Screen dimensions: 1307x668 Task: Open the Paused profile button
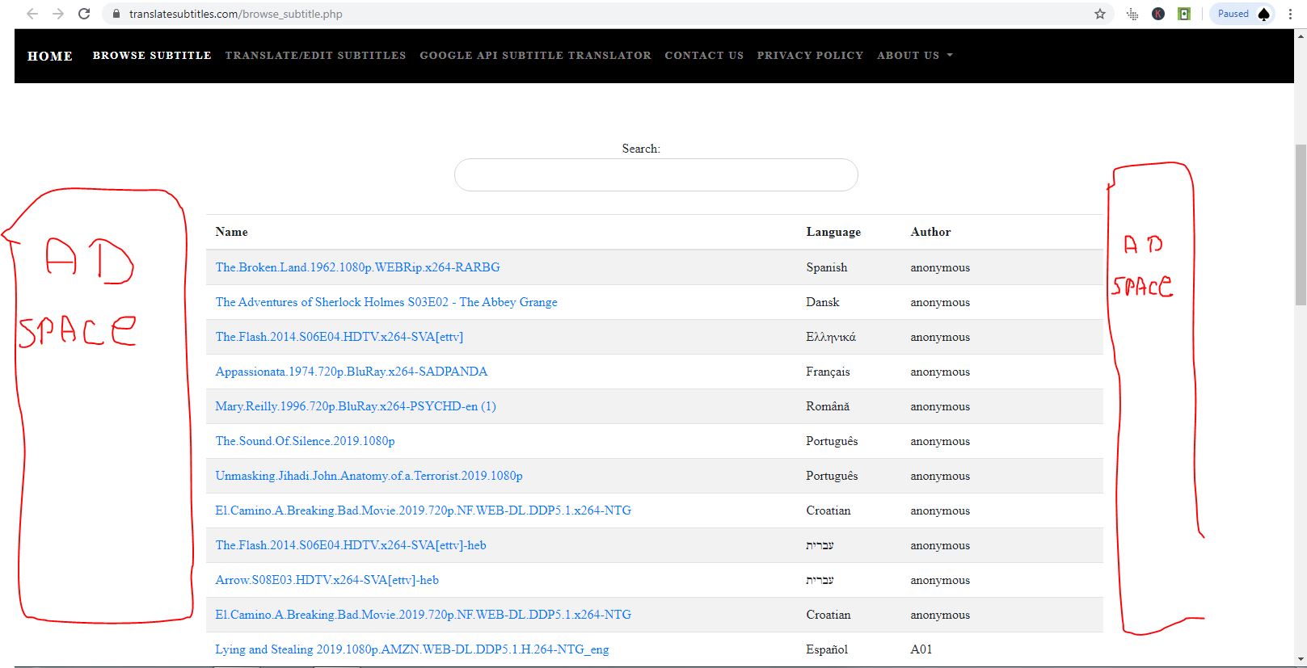1242,14
